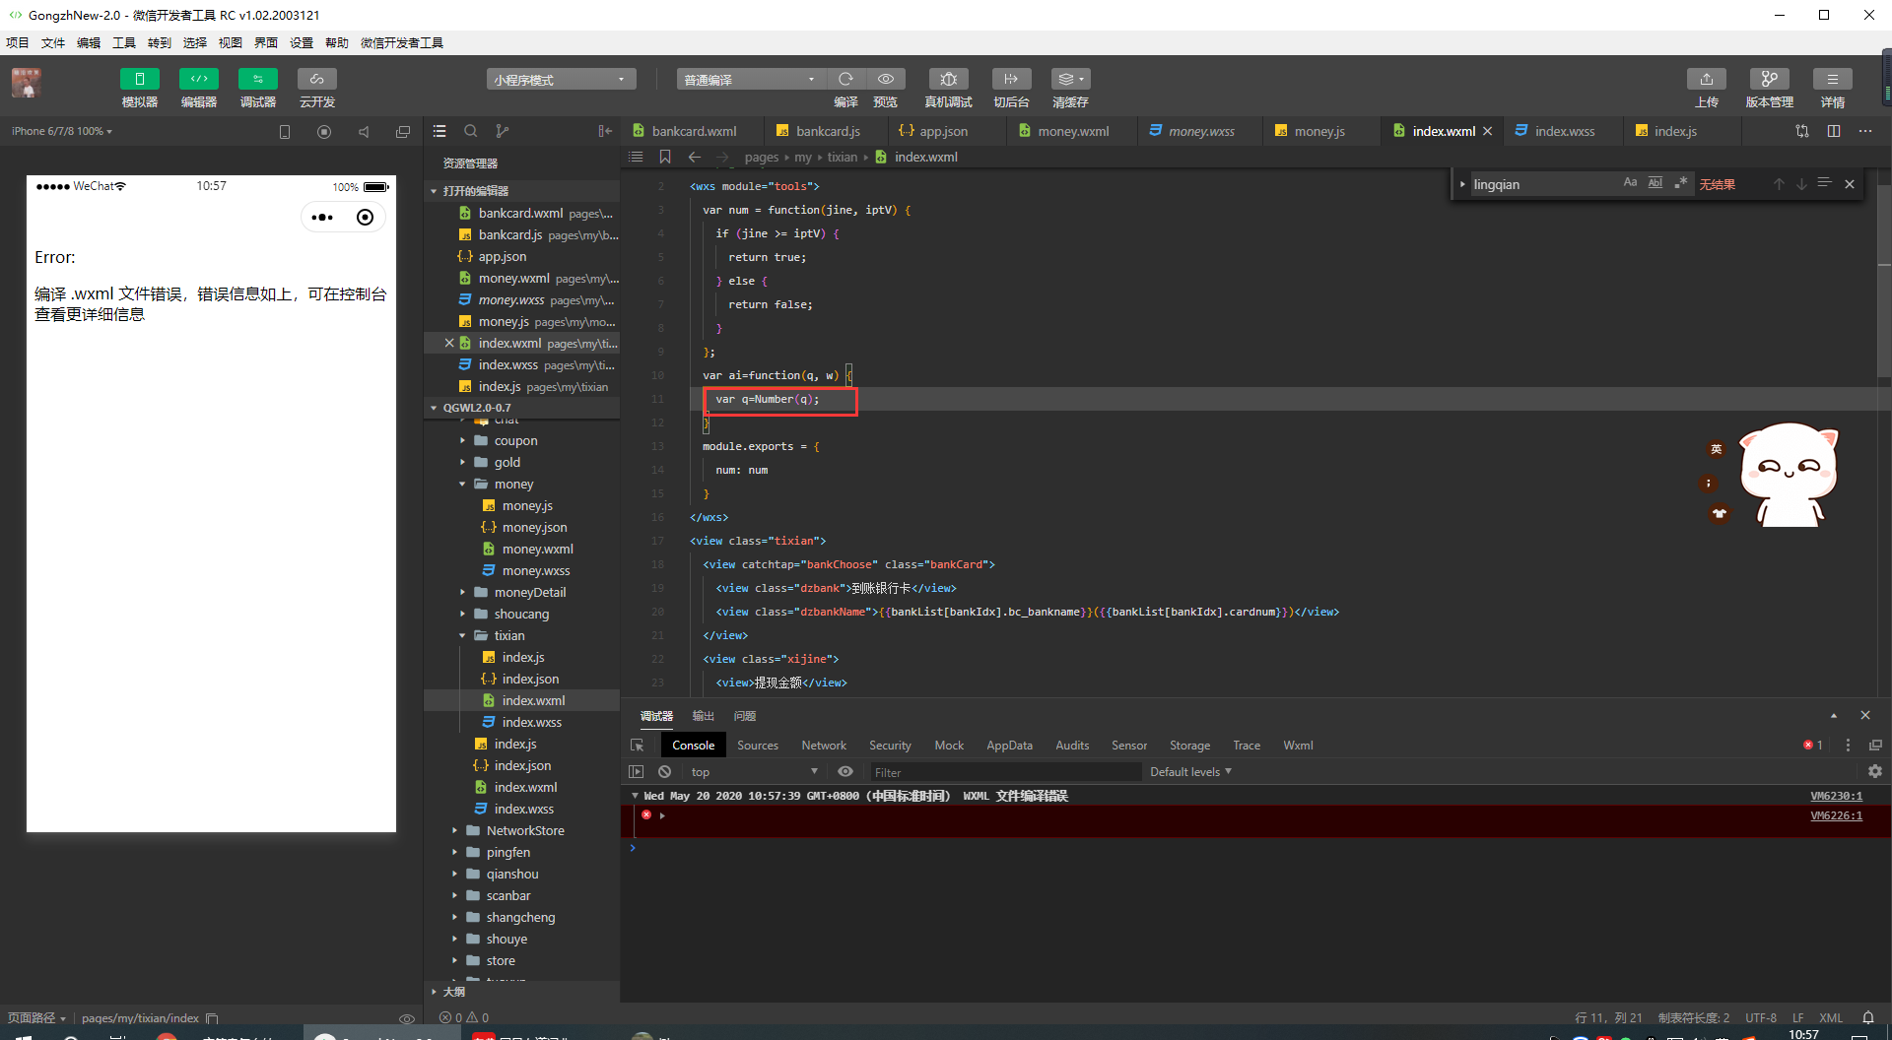This screenshot has width=1892, height=1040.
Task: Click the compile refresh icon
Action: (845, 79)
